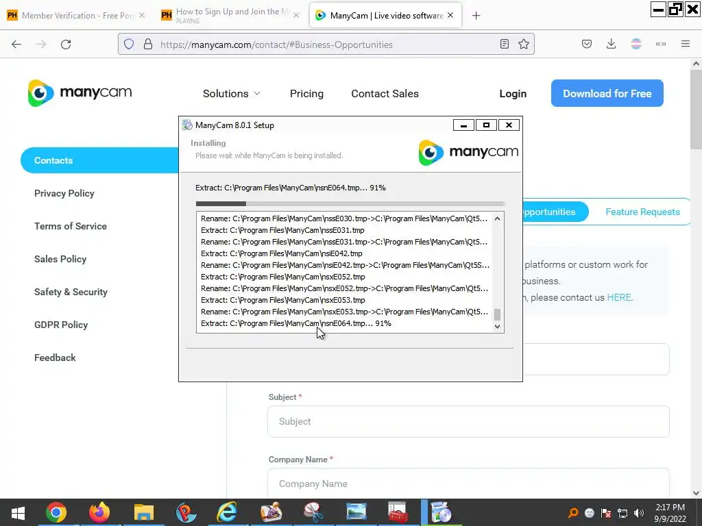
Task: Open the Pocket save icon
Action: pyautogui.click(x=587, y=44)
